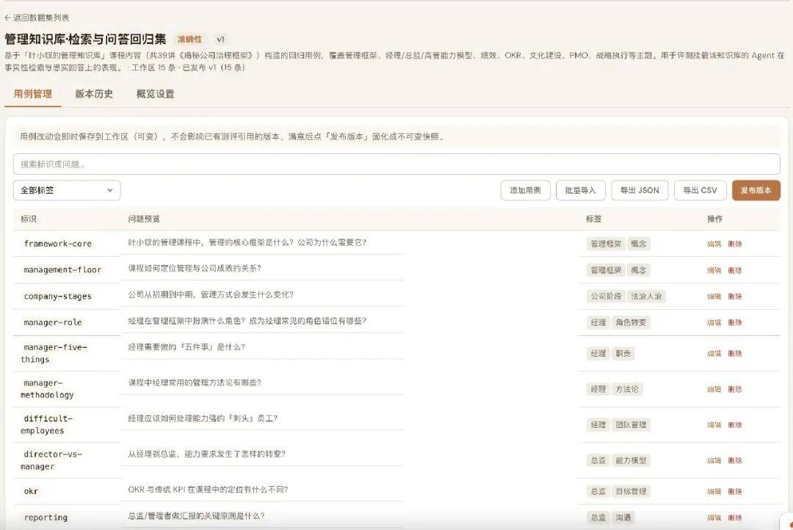Switch to the 用例管理 tab
793x530 pixels.
33,93
